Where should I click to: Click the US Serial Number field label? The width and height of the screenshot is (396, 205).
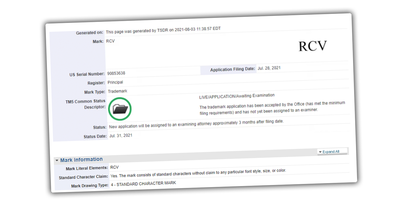point(87,75)
